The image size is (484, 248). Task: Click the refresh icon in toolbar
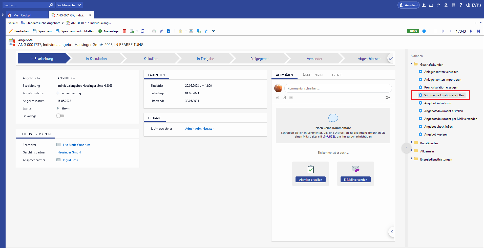tap(142, 31)
